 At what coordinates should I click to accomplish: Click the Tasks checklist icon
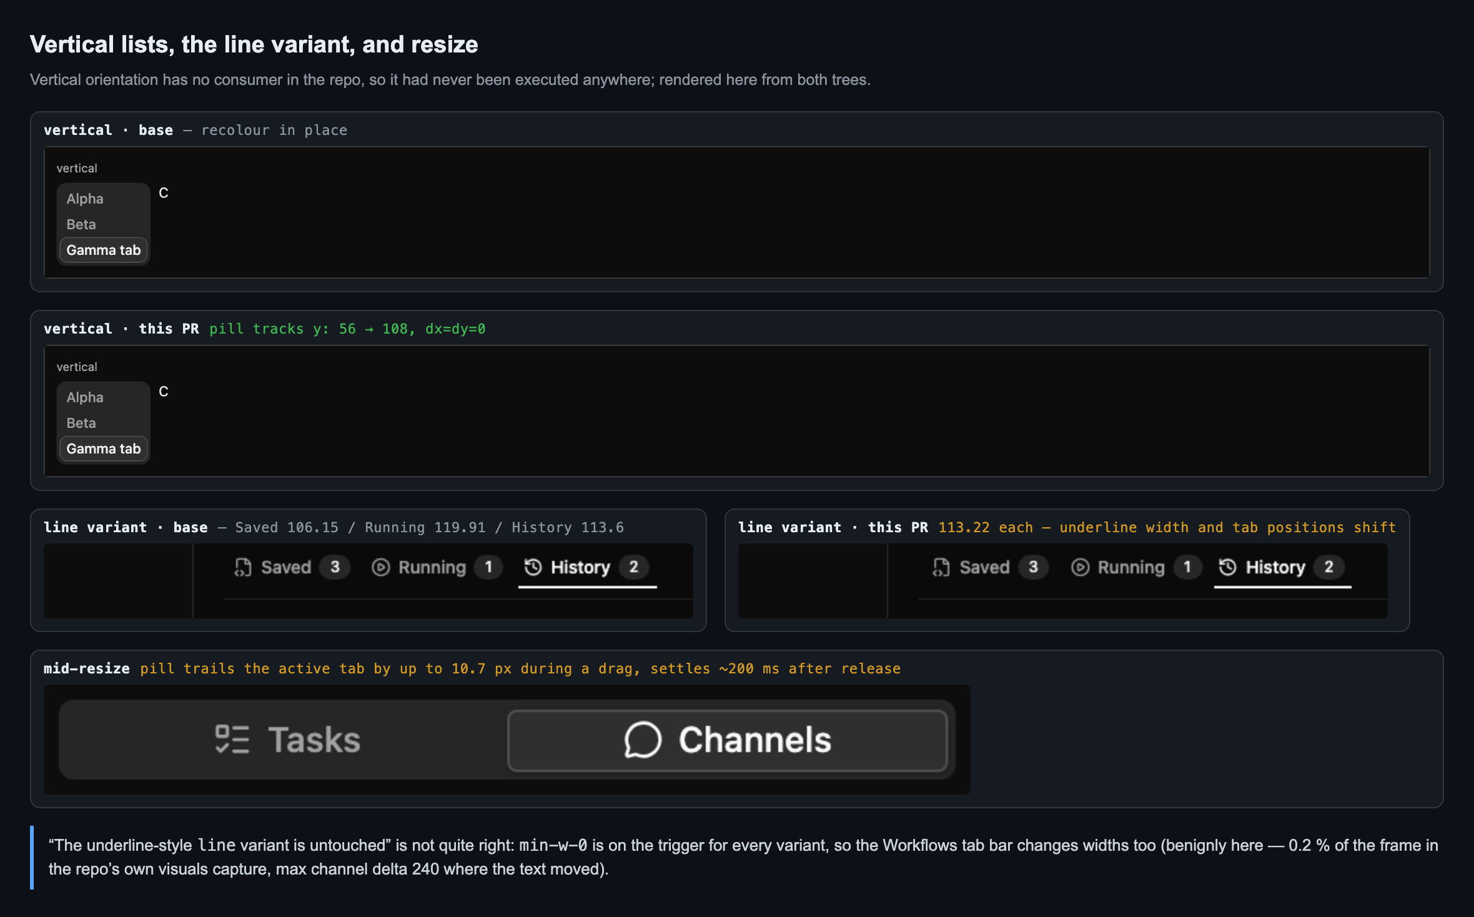tap(232, 740)
